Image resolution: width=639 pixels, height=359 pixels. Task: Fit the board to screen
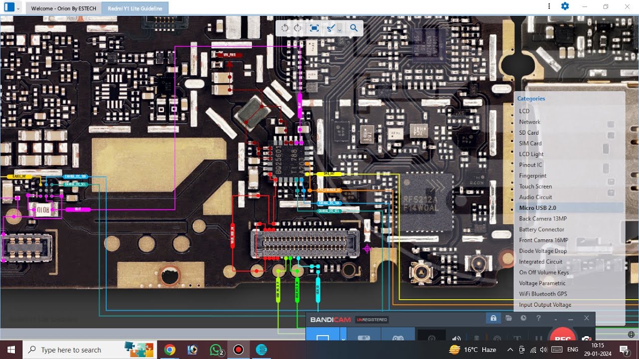tap(314, 28)
